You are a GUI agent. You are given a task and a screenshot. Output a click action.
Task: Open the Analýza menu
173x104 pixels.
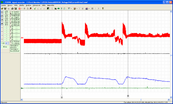point(28,5)
